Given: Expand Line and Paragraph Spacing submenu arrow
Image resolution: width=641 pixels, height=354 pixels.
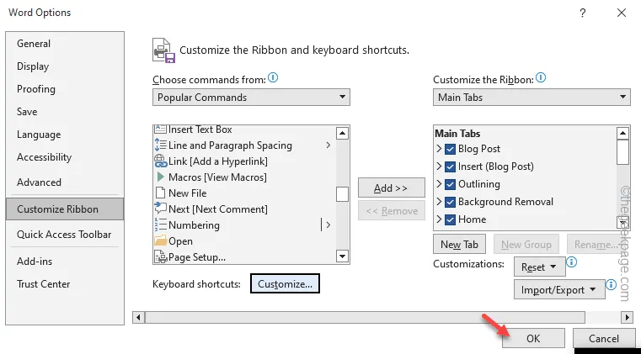Looking at the screenshot, I should click(x=328, y=145).
